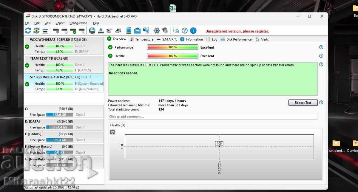Select the TEAM T2531TB disk
Viewport: 358px width, 192px height.
(x=64, y=64)
